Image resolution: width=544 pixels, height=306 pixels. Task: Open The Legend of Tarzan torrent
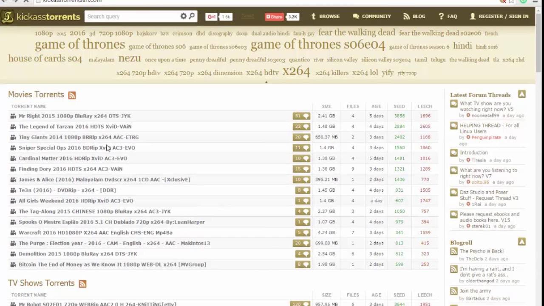click(75, 126)
